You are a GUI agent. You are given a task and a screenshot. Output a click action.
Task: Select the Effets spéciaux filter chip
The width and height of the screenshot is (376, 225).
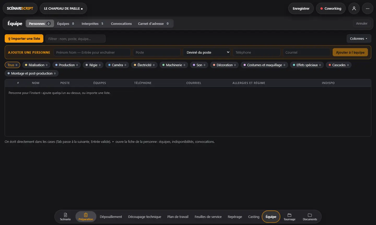pyautogui.click(x=307, y=65)
